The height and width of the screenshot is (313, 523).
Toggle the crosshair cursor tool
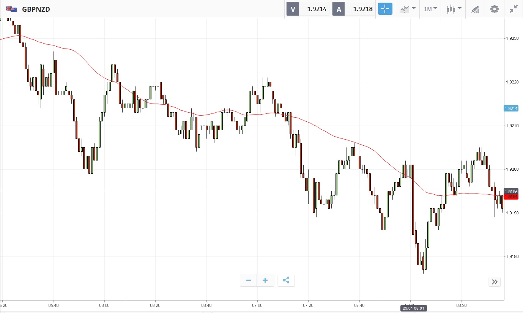coord(385,9)
